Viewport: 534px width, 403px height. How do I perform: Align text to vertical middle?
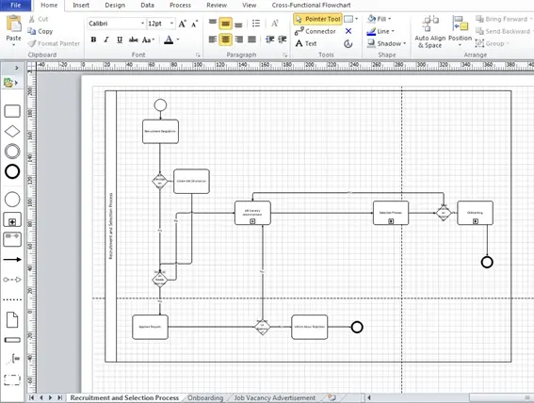[x=225, y=24]
